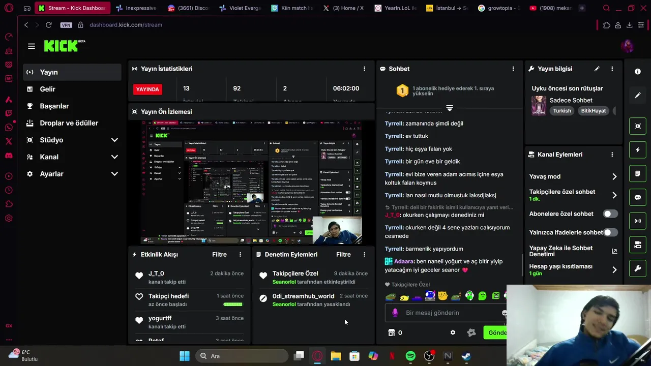Image resolution: width=651 pixels, height=366 pixels.
Task: Click the chat bubble icon in right toolbar
Action: (638, 197)
